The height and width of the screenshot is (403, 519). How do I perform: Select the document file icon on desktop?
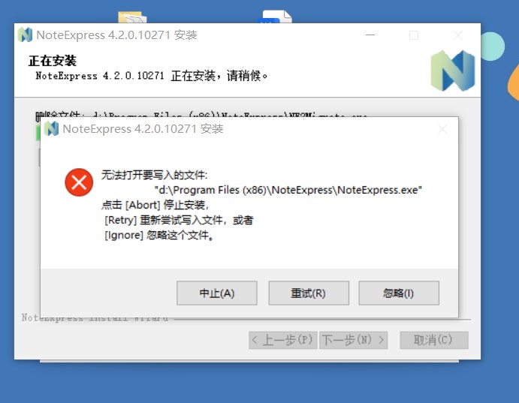(x=276, y=17)
